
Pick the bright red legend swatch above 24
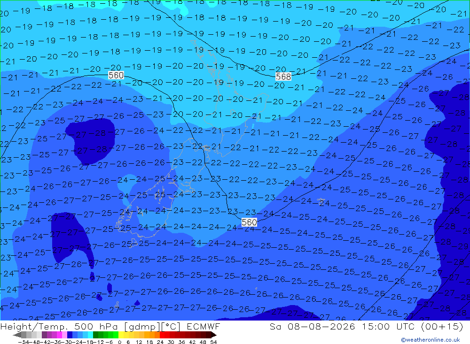pos(162,335)
